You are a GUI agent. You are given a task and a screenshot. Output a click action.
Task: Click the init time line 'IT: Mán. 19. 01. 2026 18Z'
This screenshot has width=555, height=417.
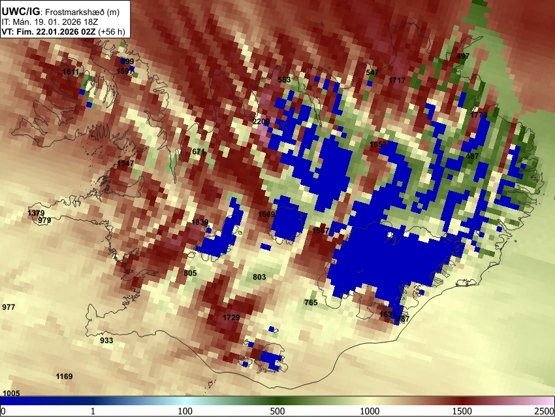(x=50, y=22)
